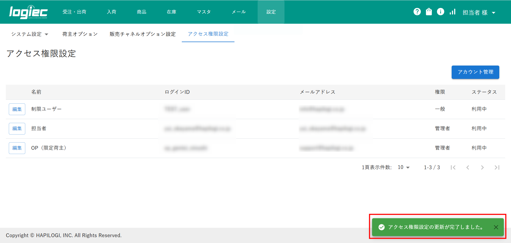Open the 販売チャネルオプション設定 tab

pyautogui.click(x=143, y=34)
